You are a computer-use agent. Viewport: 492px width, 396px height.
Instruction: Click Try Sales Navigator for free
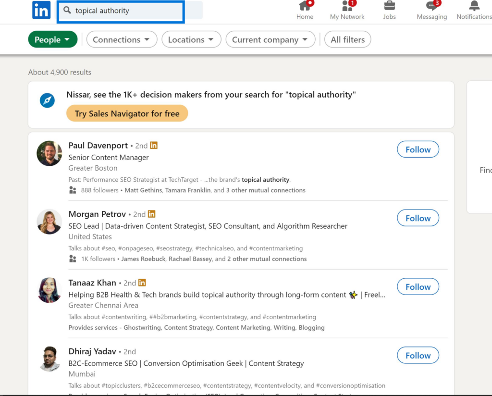(x=127, y=113)
